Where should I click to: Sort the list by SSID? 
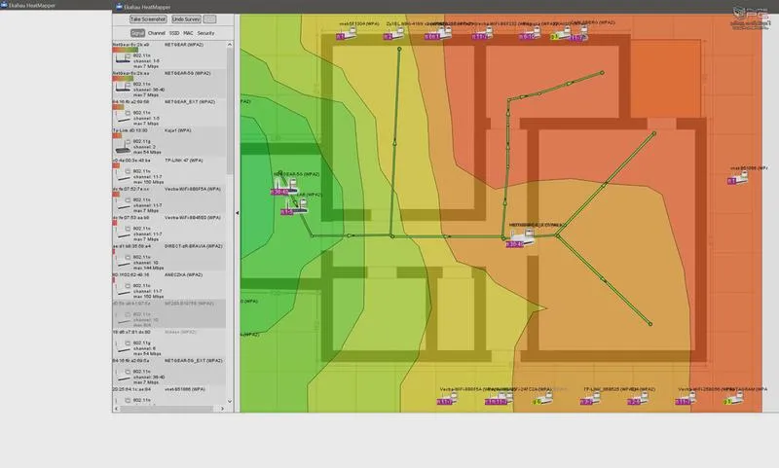point(174,33)
